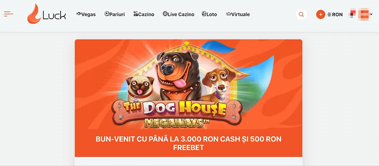Screen dimensions: 379x166
Task: Click the cherry icon beside Cazino
Action: 136,14
